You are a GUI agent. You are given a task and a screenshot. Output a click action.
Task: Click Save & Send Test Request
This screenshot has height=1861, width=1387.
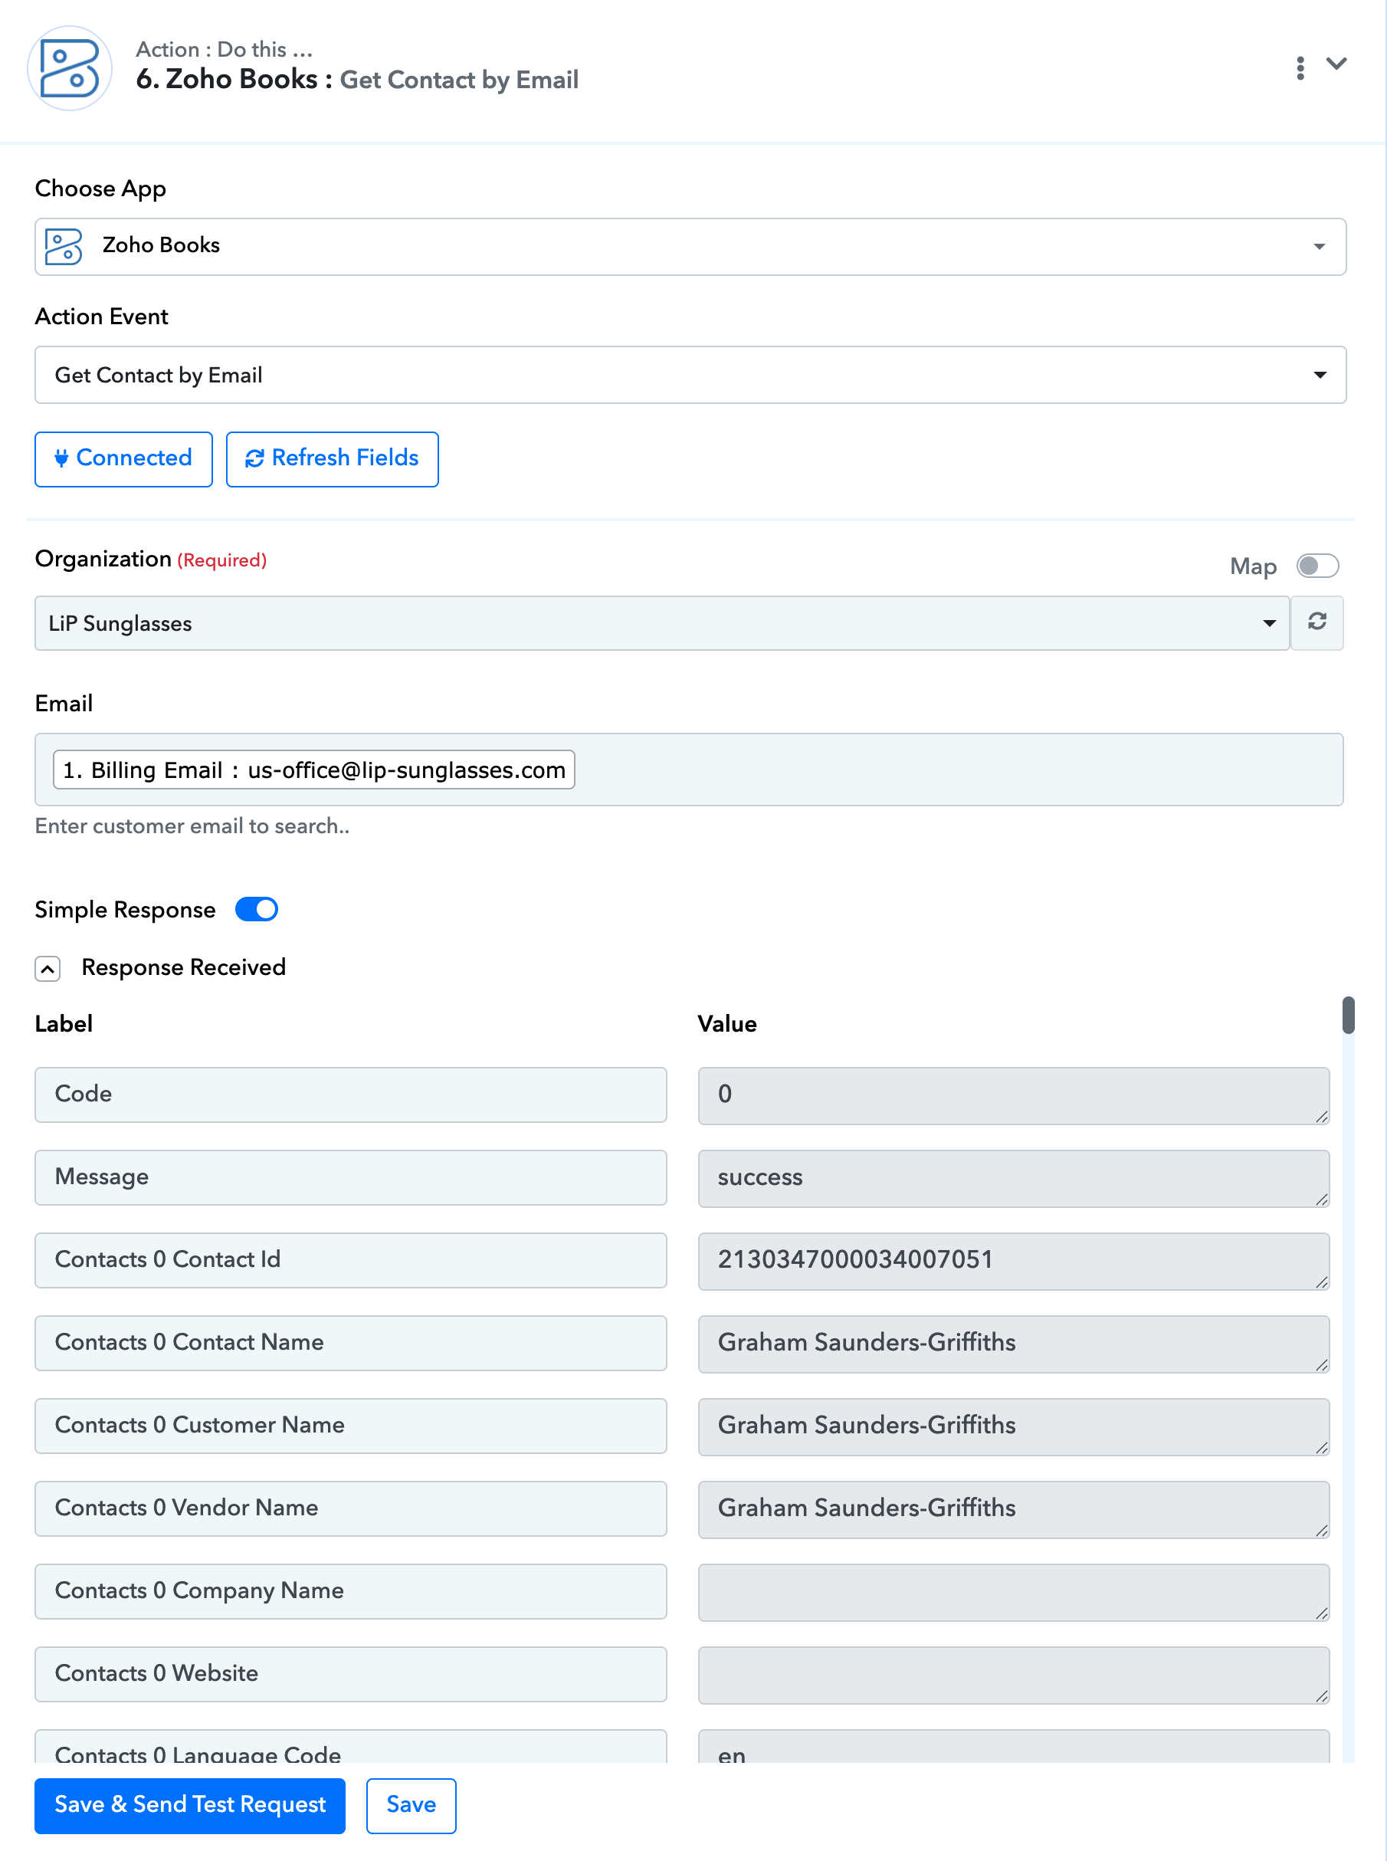coord(190,1806)
